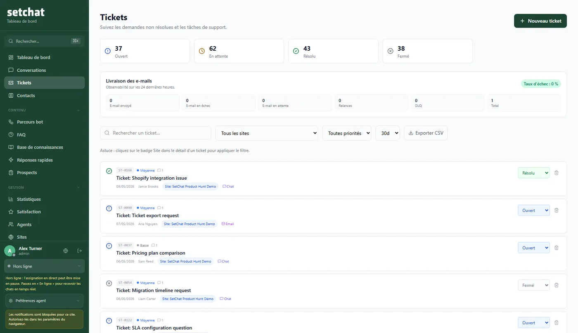Open the Parcours bot section
Viewport: 578px width, 333px height.
point(44,122)
